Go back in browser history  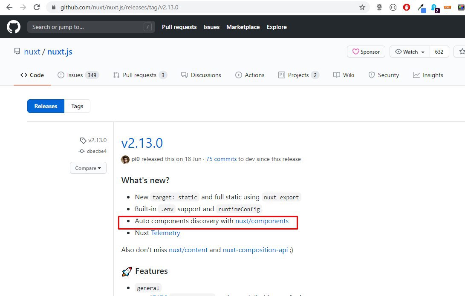click(x=9, y=7)
